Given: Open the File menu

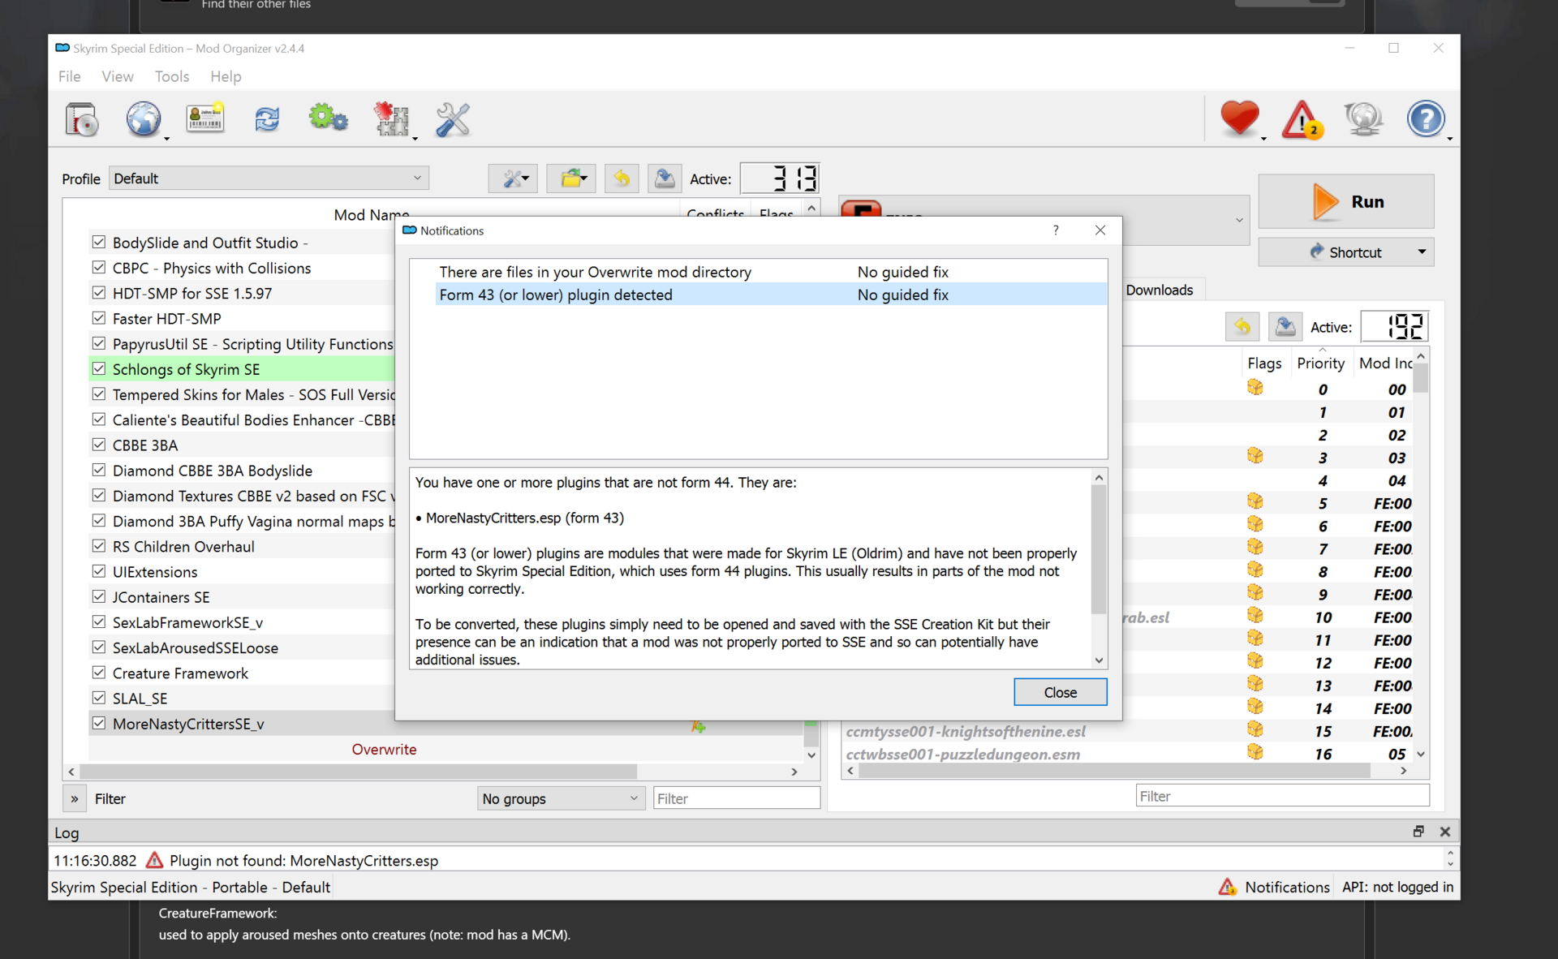Looking at the screenshot, I should 70,76.
